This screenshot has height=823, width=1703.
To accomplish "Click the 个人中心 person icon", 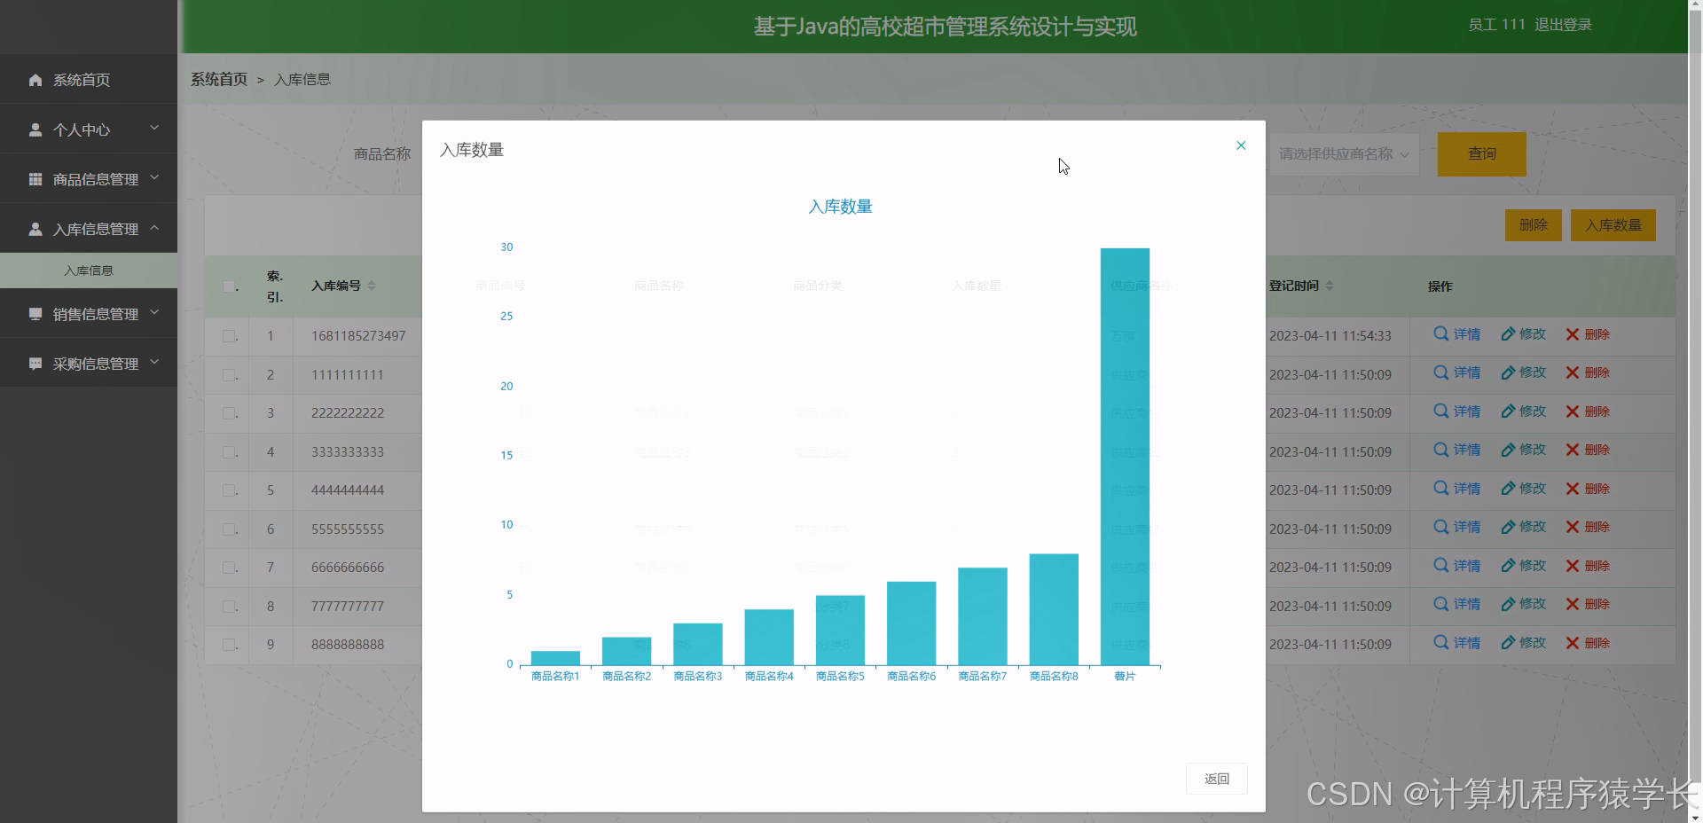I will (x=35, y=129).
